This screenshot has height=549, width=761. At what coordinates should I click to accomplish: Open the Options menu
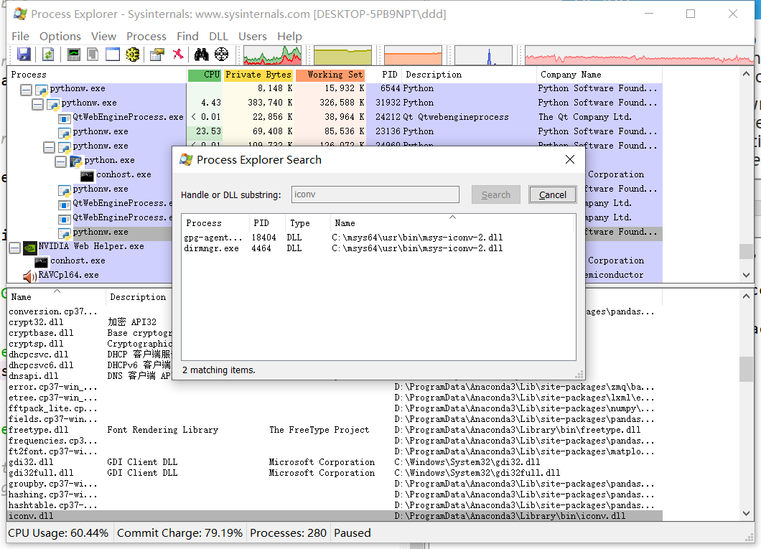pos(60,36)
